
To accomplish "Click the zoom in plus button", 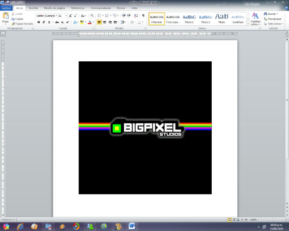I will (286, 219).
